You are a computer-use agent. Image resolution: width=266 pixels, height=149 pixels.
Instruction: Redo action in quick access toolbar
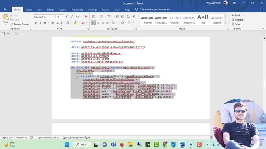pyautogui.click(x=16, y=34)
